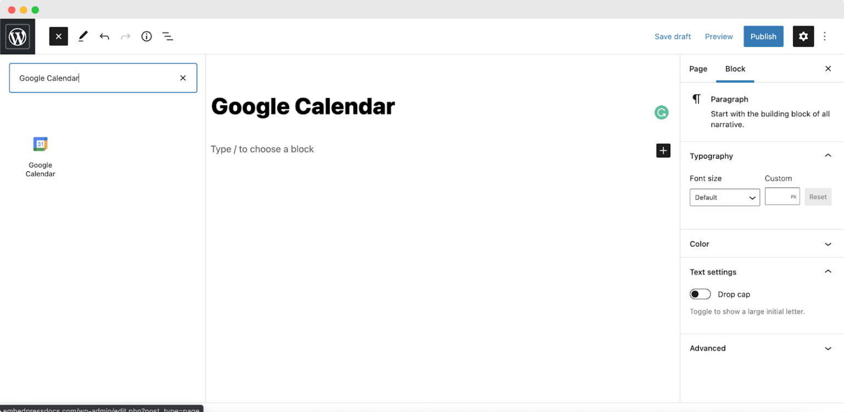Open document details via info icon

[x=146, y=36]
